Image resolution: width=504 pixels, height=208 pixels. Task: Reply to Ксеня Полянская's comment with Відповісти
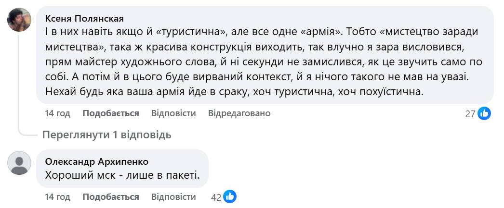click(173, 113)
